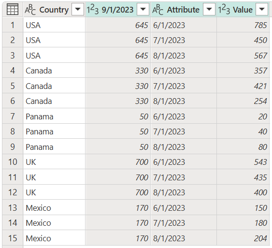This screenshot has height=248, width=272.
Task: Click value 20 in row 7
Action: 243,117
